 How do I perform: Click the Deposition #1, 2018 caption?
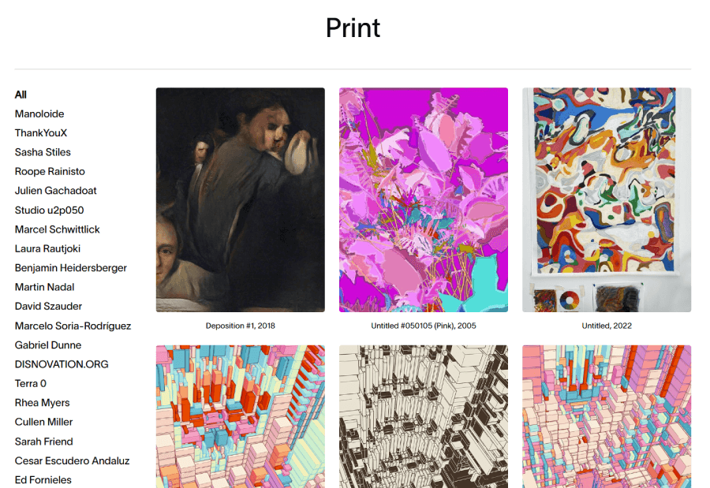click(241, 326)
